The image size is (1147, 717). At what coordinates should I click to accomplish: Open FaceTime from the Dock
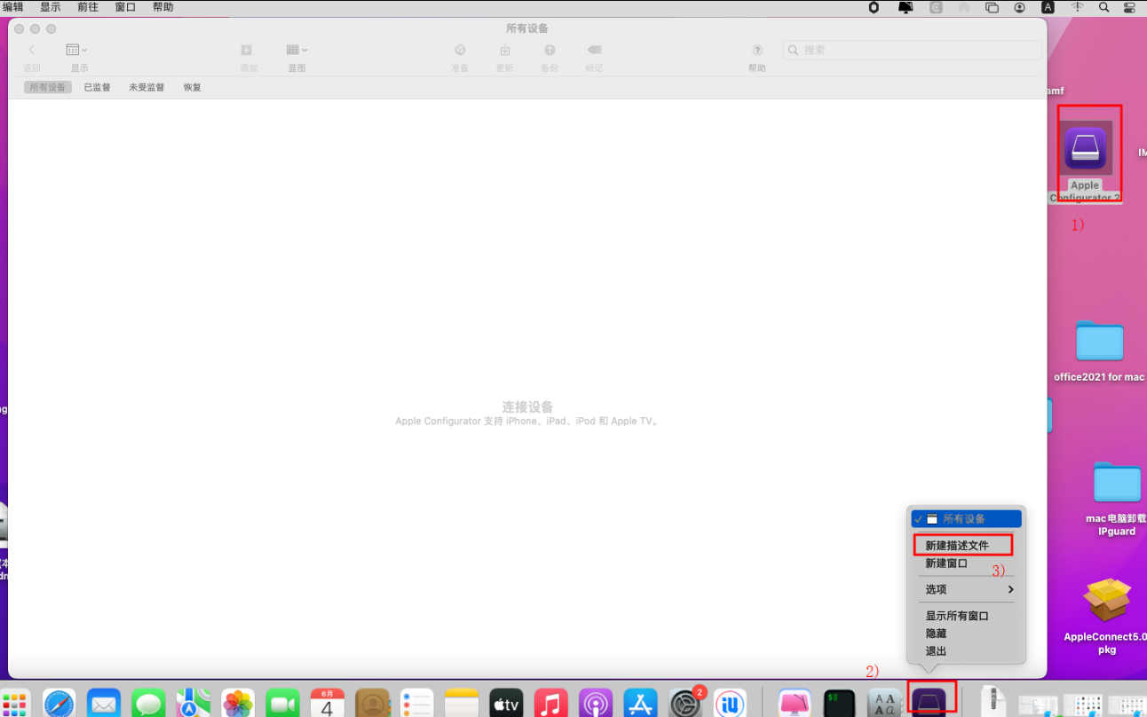point(282,705)
